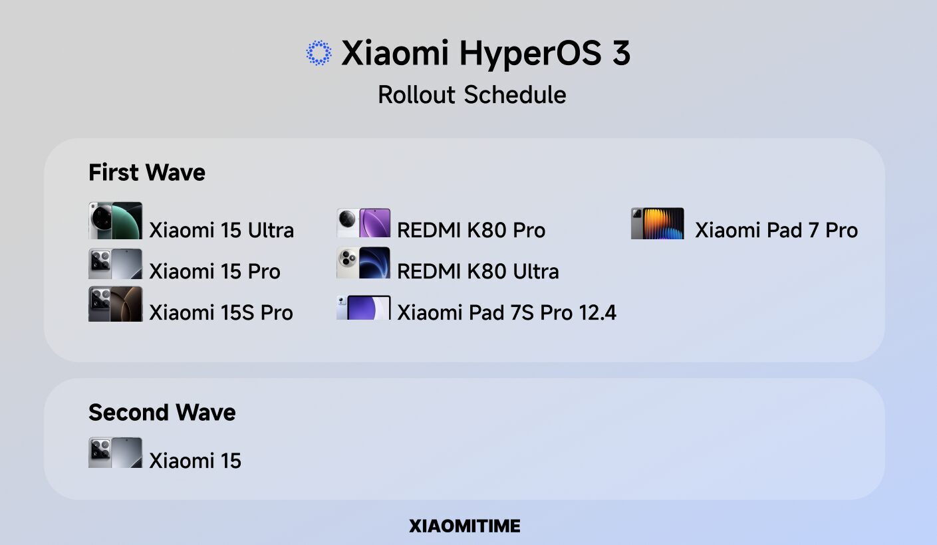The image size is (937, 545).
Task: Click the XIAOMITIME watermark at bottom
Action: pos(465,526)
